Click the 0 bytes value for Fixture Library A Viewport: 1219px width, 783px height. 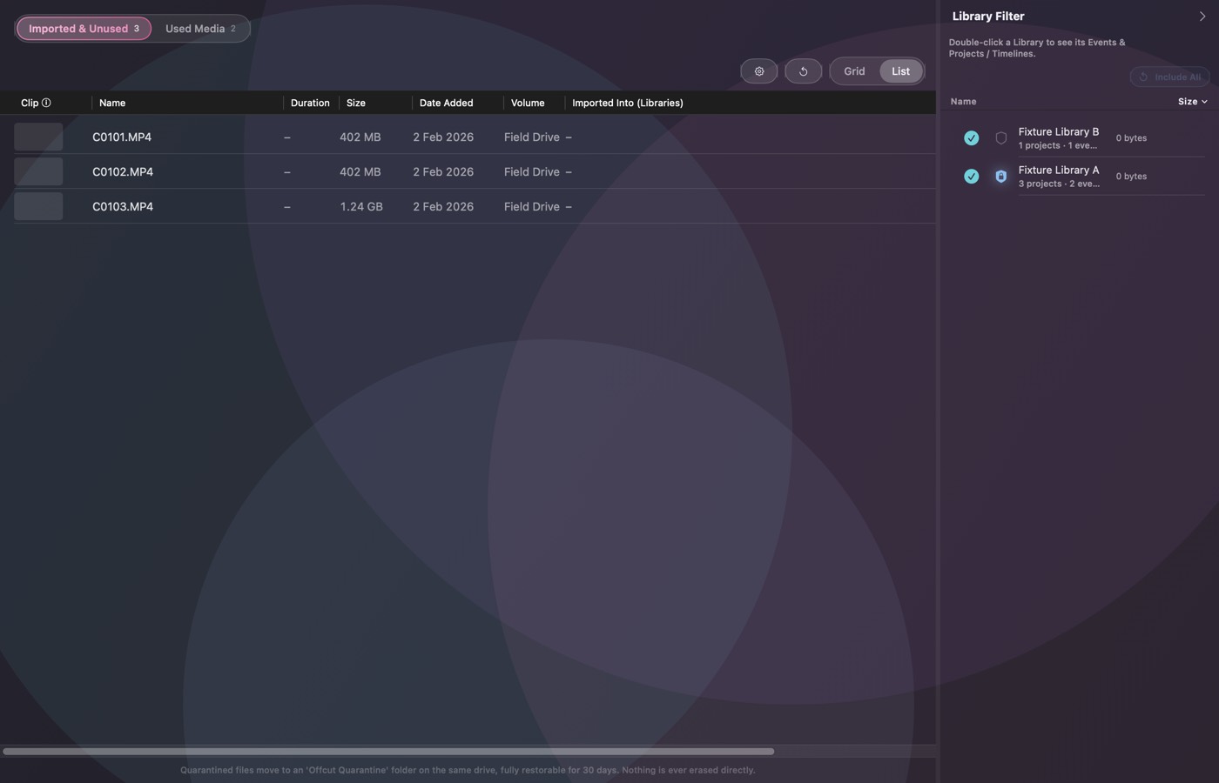click(x=1131, y=177)
